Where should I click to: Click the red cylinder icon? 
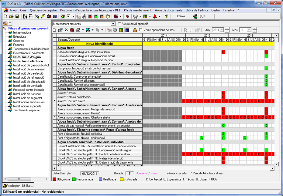90,17
